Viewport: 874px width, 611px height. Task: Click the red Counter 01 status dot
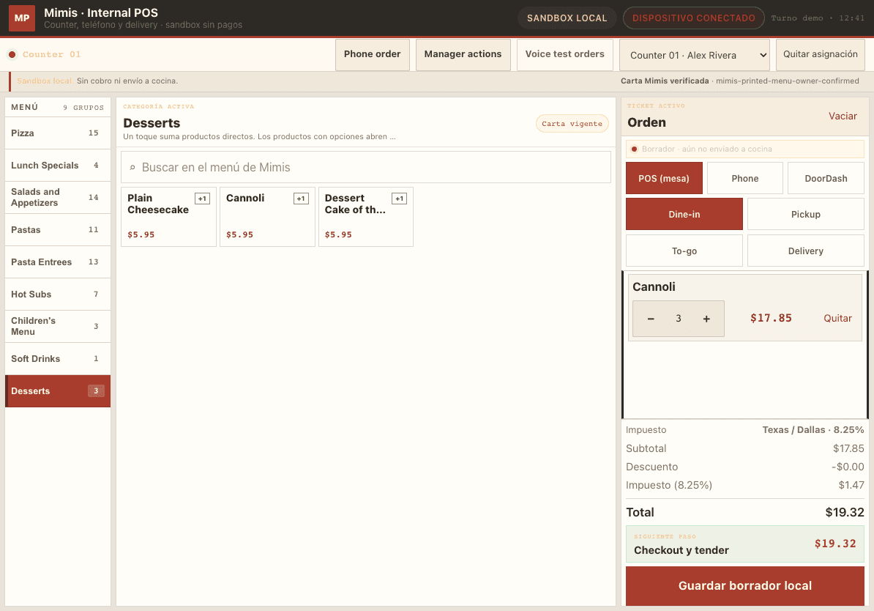tap(12, 55)
